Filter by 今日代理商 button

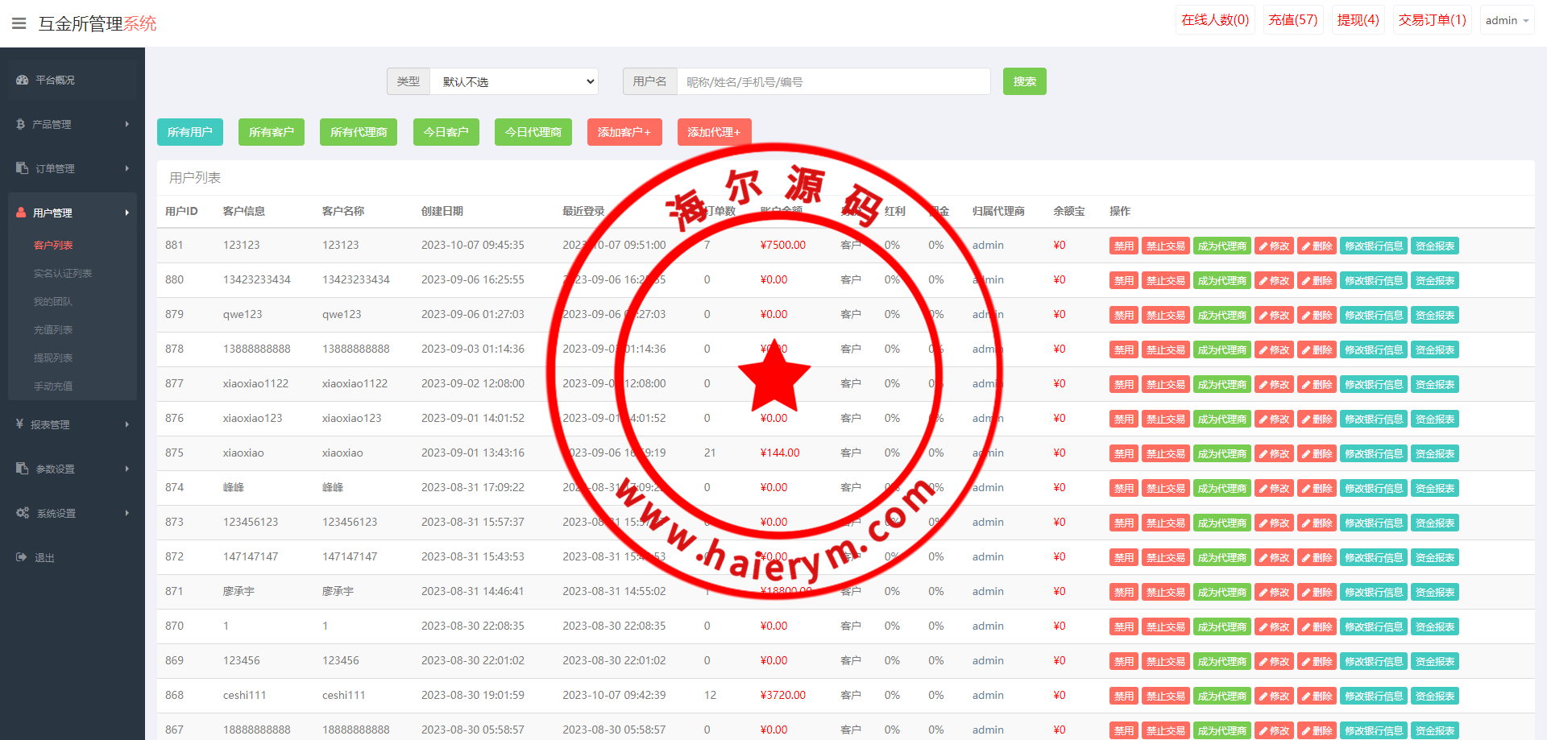pyautogui.click(x=533, y=132)
